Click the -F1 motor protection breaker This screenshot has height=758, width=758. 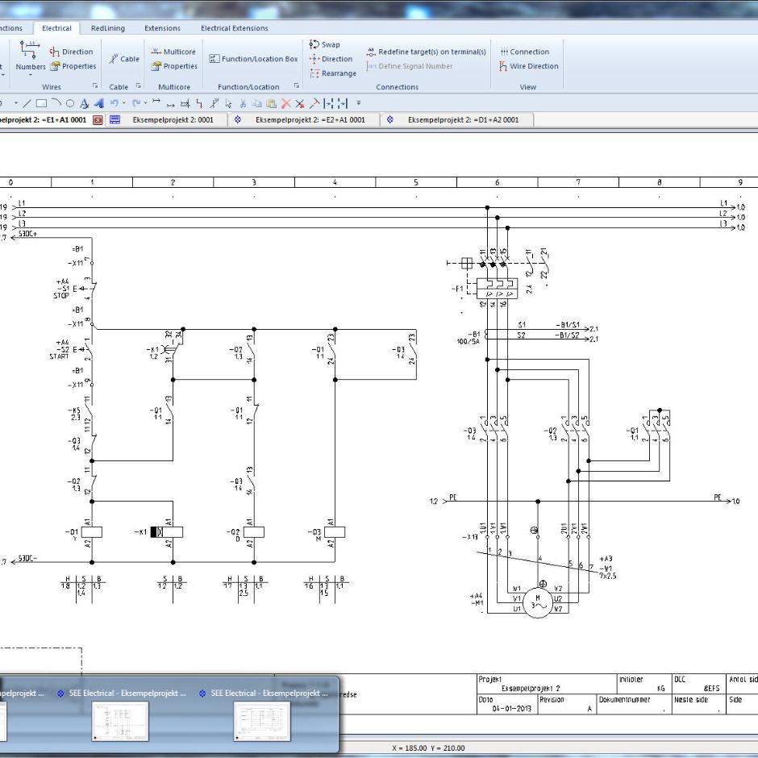pyautogui.click(x=497, y=289)
